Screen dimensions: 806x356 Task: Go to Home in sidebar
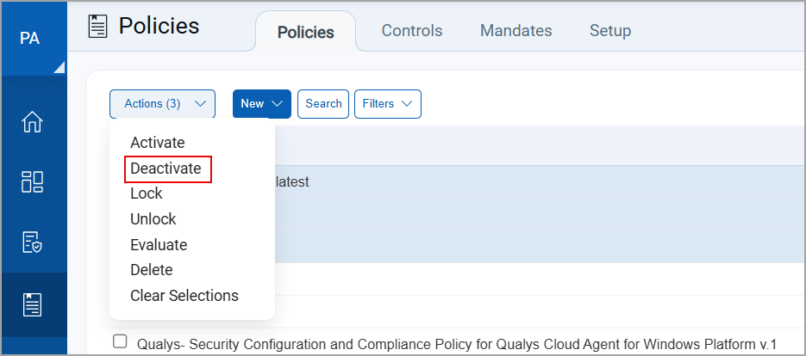coord(32,122)
